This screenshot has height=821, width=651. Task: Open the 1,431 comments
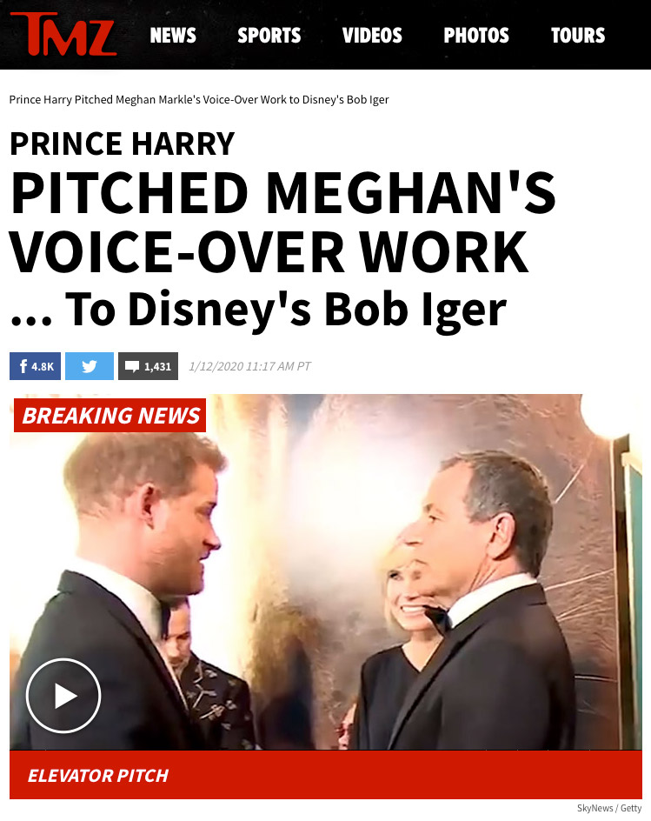point(148,366)
